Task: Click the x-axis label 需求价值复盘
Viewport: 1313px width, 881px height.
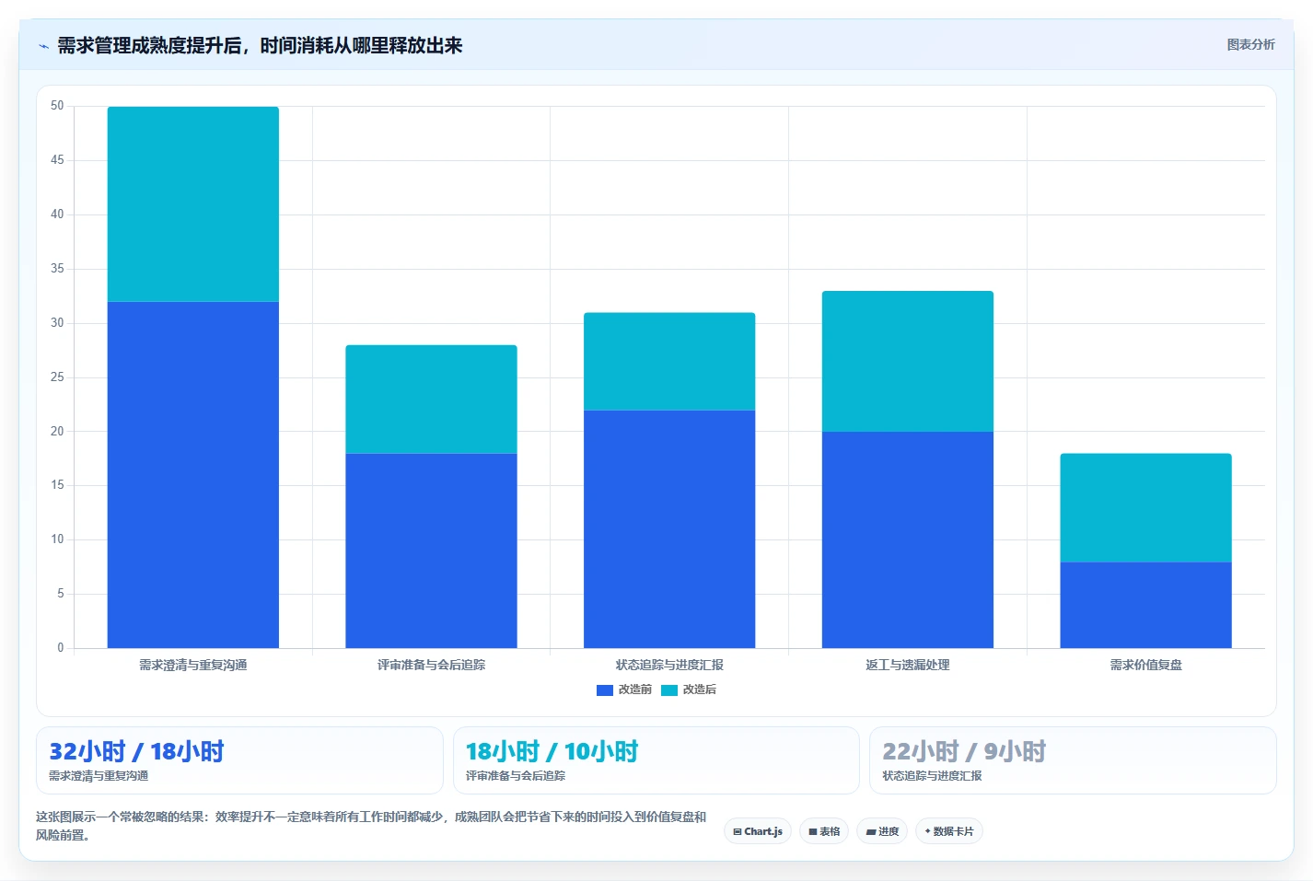Action: (x=1145, y=665)
